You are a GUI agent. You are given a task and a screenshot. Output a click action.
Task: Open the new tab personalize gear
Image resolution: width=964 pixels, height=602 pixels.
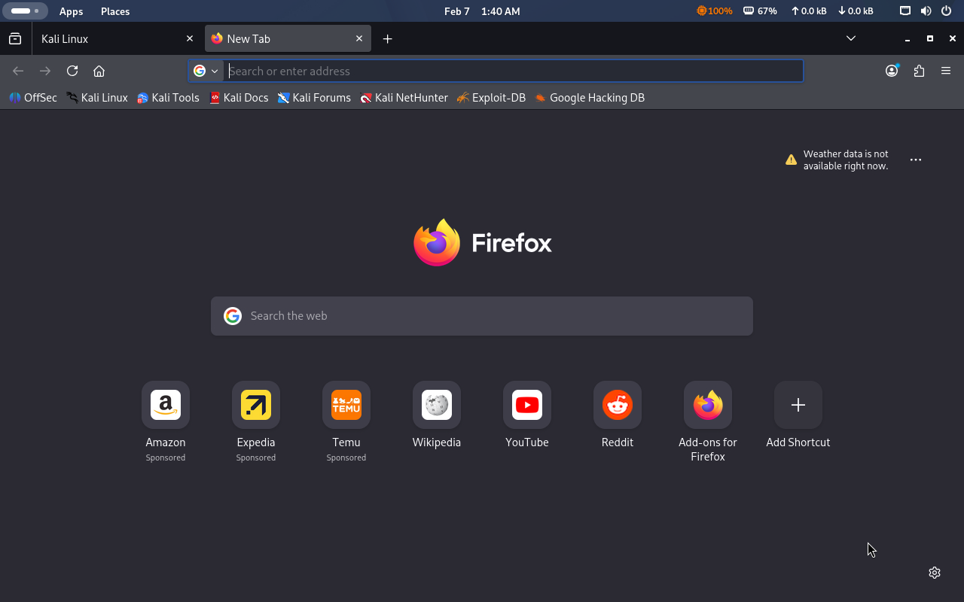[x=935, y=573]
